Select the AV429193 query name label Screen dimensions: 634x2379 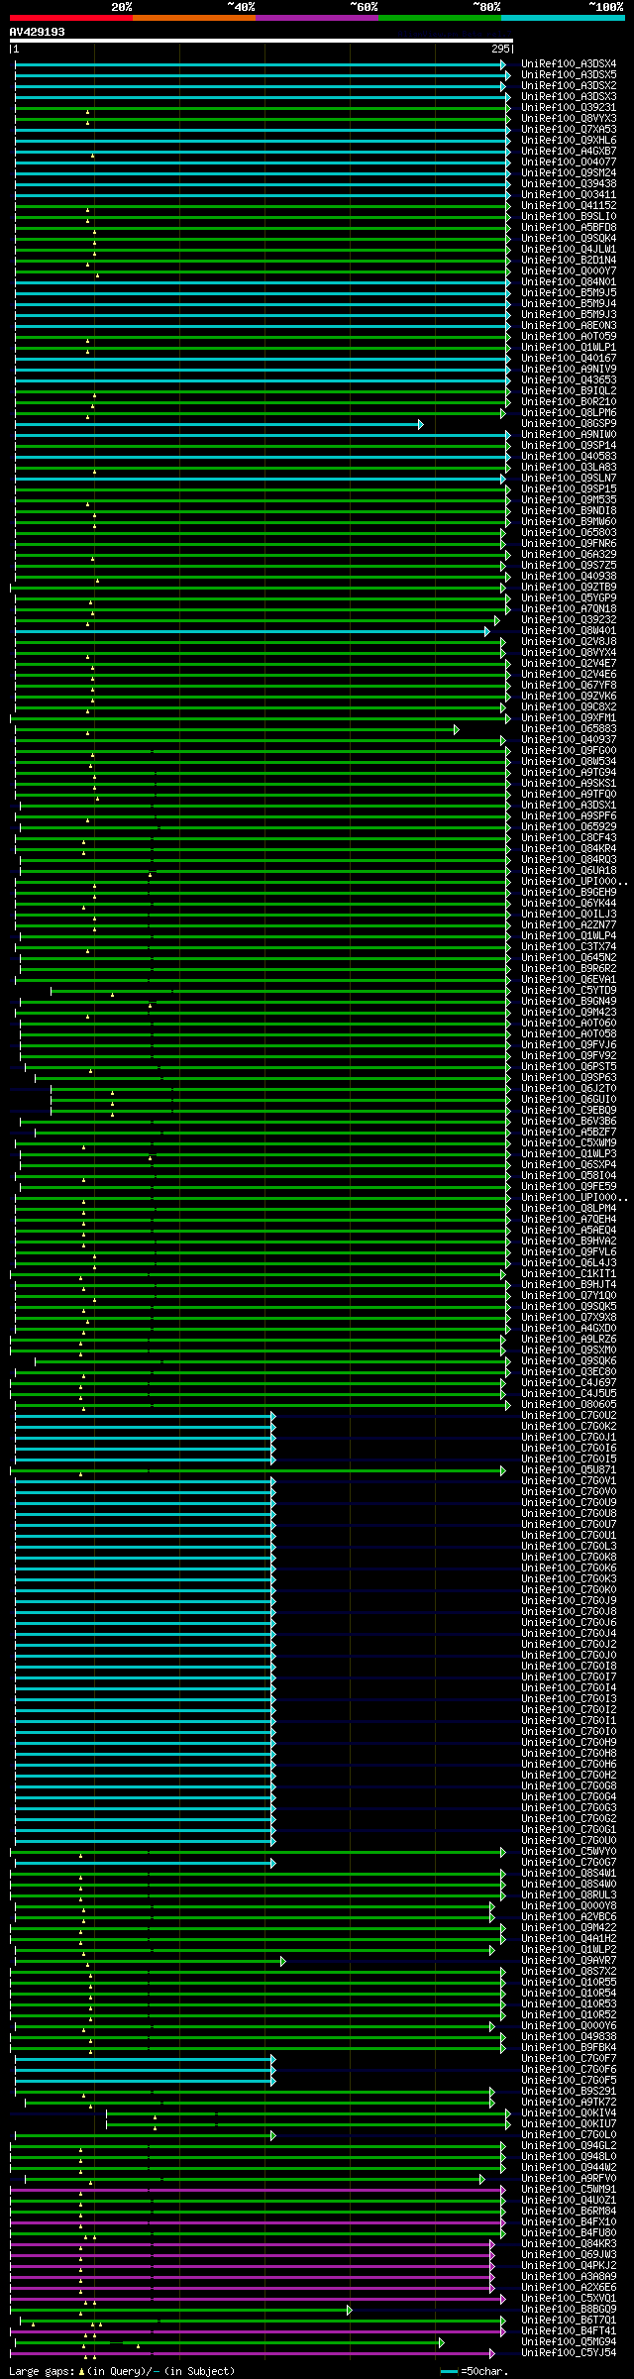38,33
